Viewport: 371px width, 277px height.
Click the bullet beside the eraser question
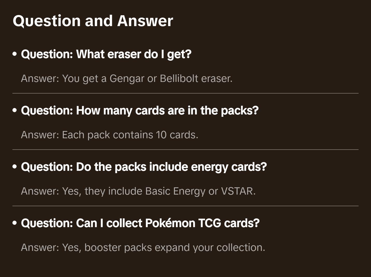tap(15, 54)
